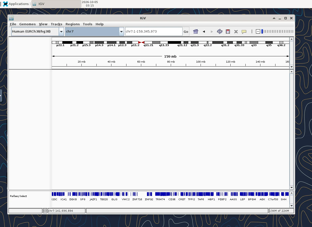This screenshot has width=312, height=227.
Task: Open the File menu
Action: (x=13, y=24)
